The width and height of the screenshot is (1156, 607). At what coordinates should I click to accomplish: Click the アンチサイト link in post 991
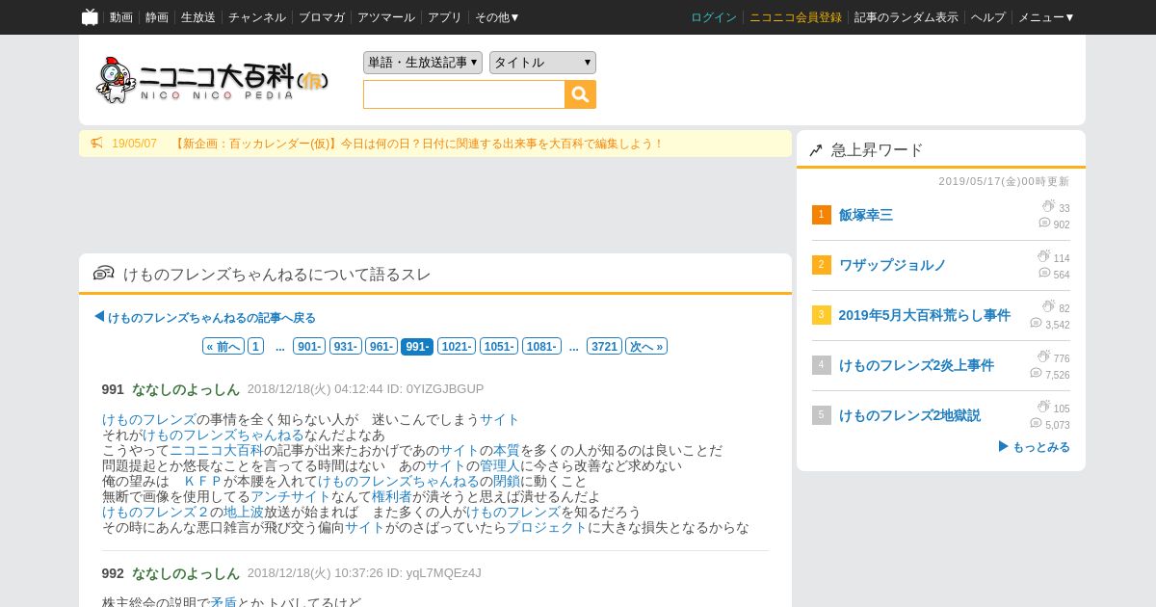[291, 497]
